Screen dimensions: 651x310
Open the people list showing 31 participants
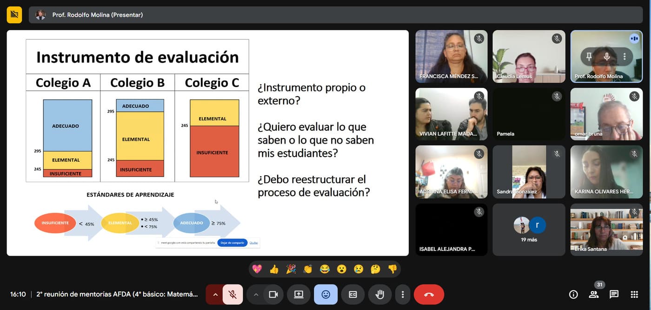coord(594,295)
